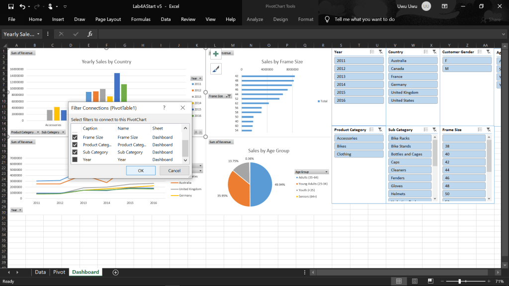509x286 pixels.
Task: Add a new sheet with plus icon
Action: pos(115,272)
